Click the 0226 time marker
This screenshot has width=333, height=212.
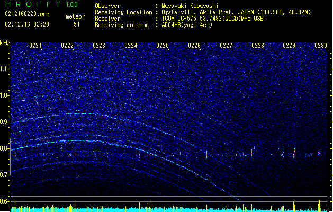(194, 46)
